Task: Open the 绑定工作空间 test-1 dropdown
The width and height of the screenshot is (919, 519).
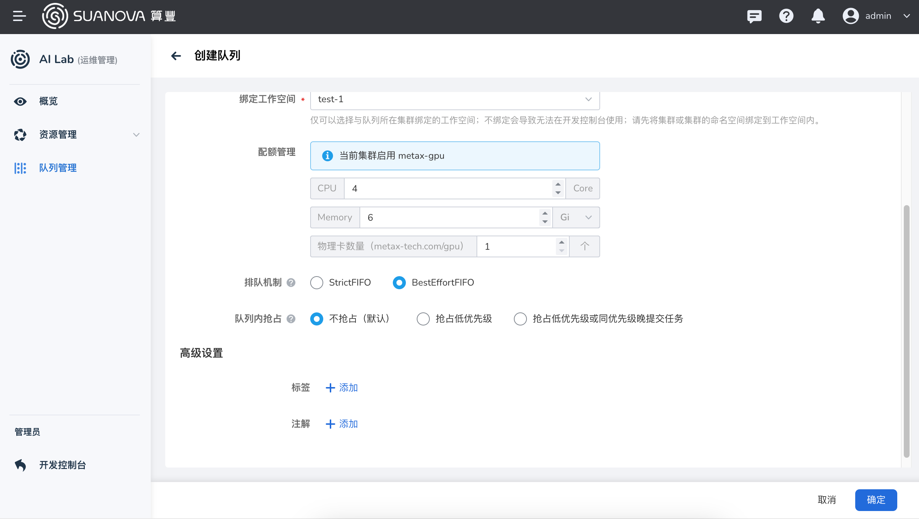Action: click(x=455, y=99)
